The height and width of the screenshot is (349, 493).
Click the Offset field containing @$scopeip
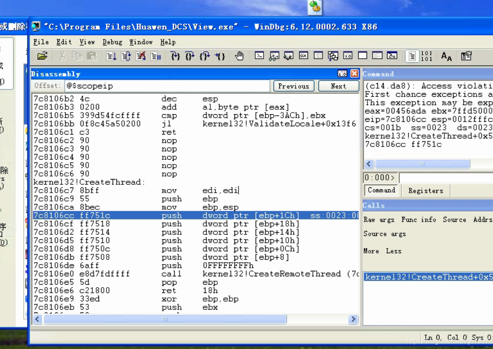point(167,86)
